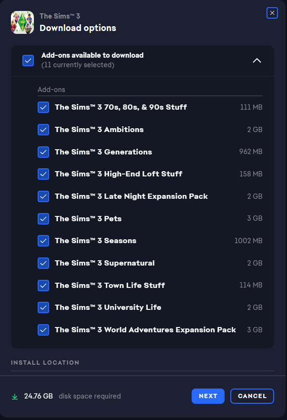Image resolution: width=287 pixels, height=420 pixels.
Task: Uncheck Town Life Stuff add-on
Action: (x=43, y=286)
